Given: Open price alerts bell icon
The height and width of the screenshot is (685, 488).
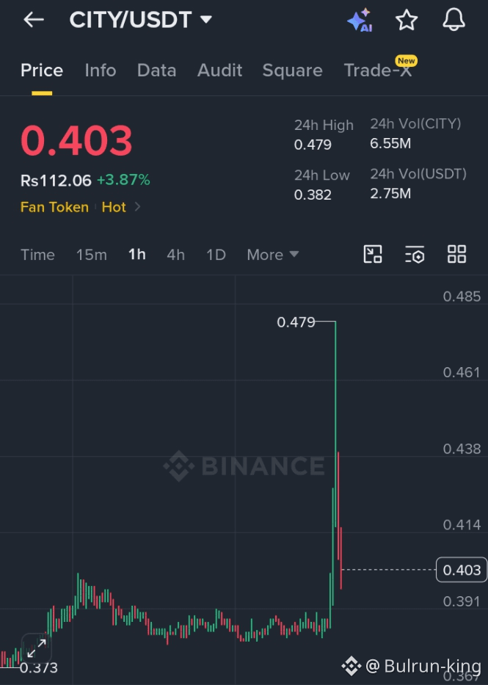Looking at the screenshot, I should [454, 20].
